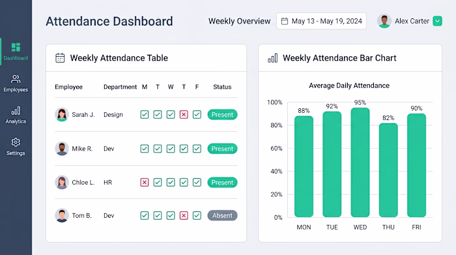Image resolution: width=456 pixels, height=255 pixels.
Task: Toggle Mike R.'s Tuesday attendance checkbox
Action: coord(158,149)
